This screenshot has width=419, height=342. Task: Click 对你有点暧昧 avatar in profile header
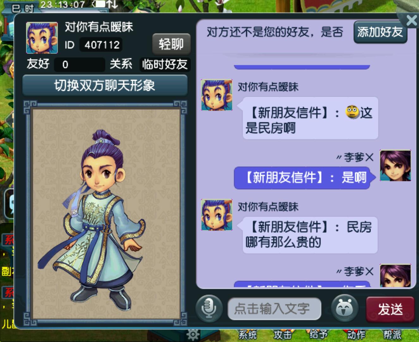coord(42,38)
